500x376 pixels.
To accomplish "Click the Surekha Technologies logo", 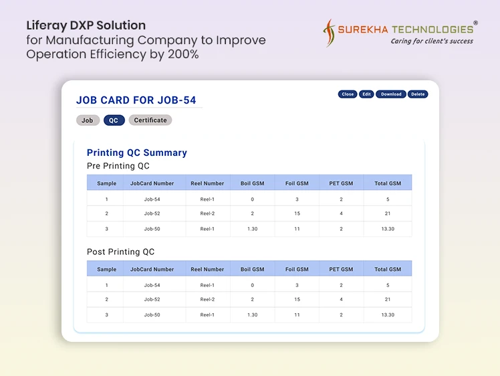I will point(400,33).
